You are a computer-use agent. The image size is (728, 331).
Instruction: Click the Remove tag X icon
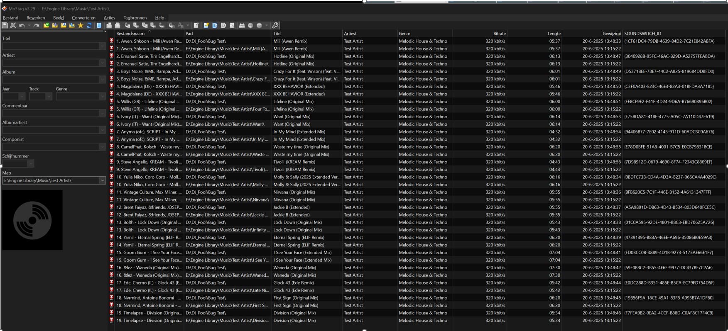[x=13, y=25]
